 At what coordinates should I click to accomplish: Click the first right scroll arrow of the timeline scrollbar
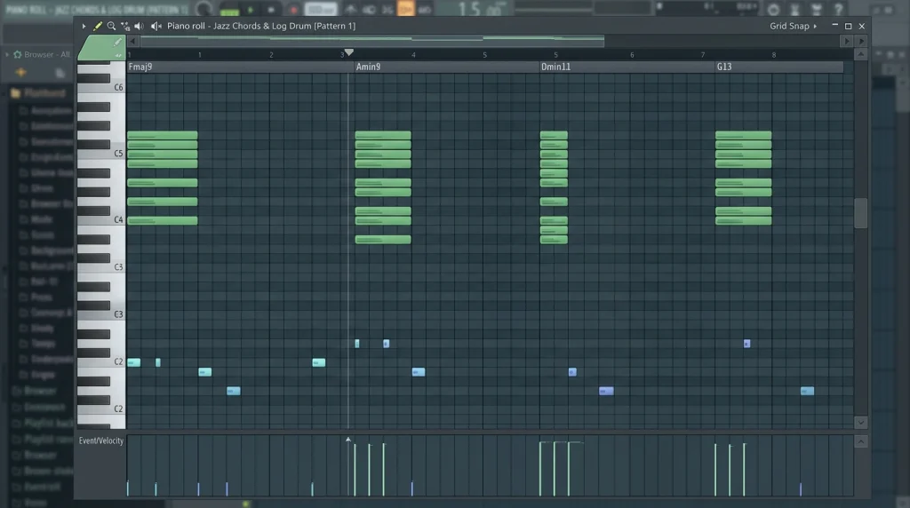point(847,41)
